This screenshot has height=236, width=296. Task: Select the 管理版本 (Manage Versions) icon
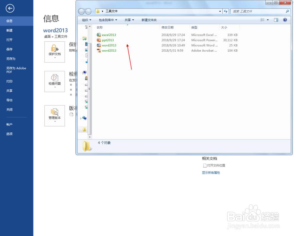point(54,116)
